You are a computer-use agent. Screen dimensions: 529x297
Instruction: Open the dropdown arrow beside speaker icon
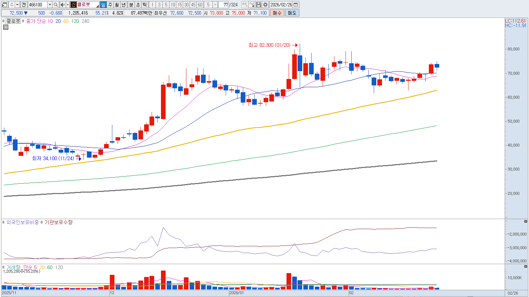pyautogui.click(x=68, y=5)
